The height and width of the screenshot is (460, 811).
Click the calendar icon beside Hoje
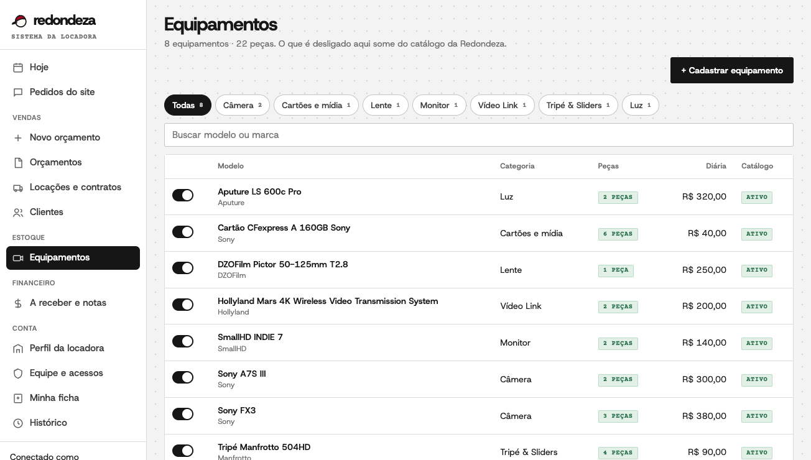click(x=18, y=67)
